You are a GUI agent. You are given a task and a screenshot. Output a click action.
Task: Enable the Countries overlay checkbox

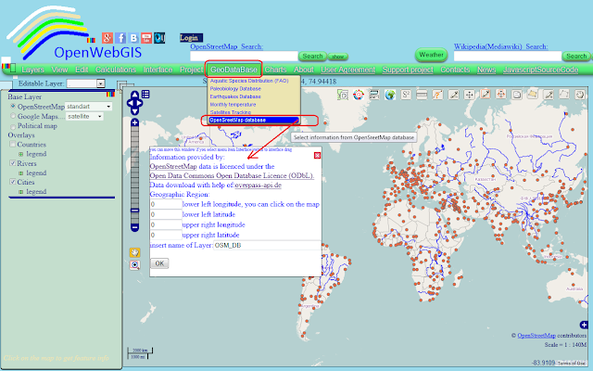pos(13,145)
